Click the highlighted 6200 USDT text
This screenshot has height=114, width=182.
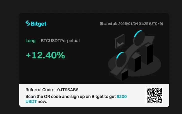pyautogui.click(x=122, y=97)
